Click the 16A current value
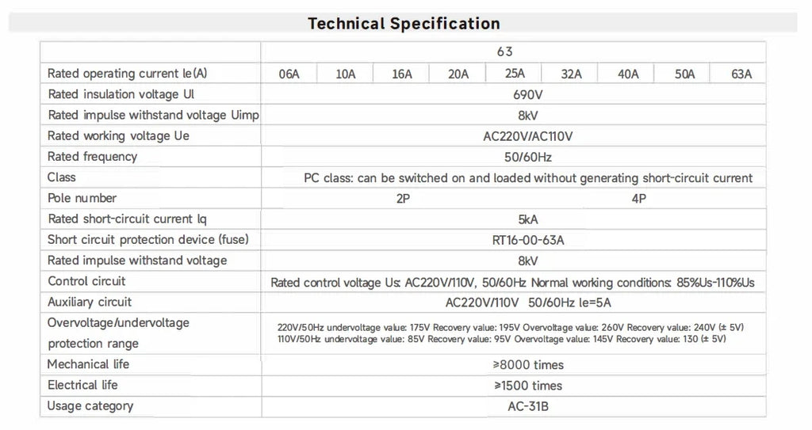This screenshot has width=812, height=430. click(402, 74)
